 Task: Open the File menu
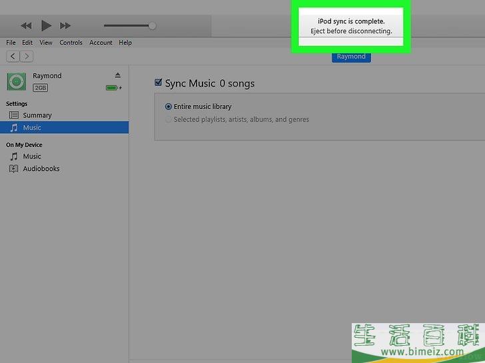point(11,43)
